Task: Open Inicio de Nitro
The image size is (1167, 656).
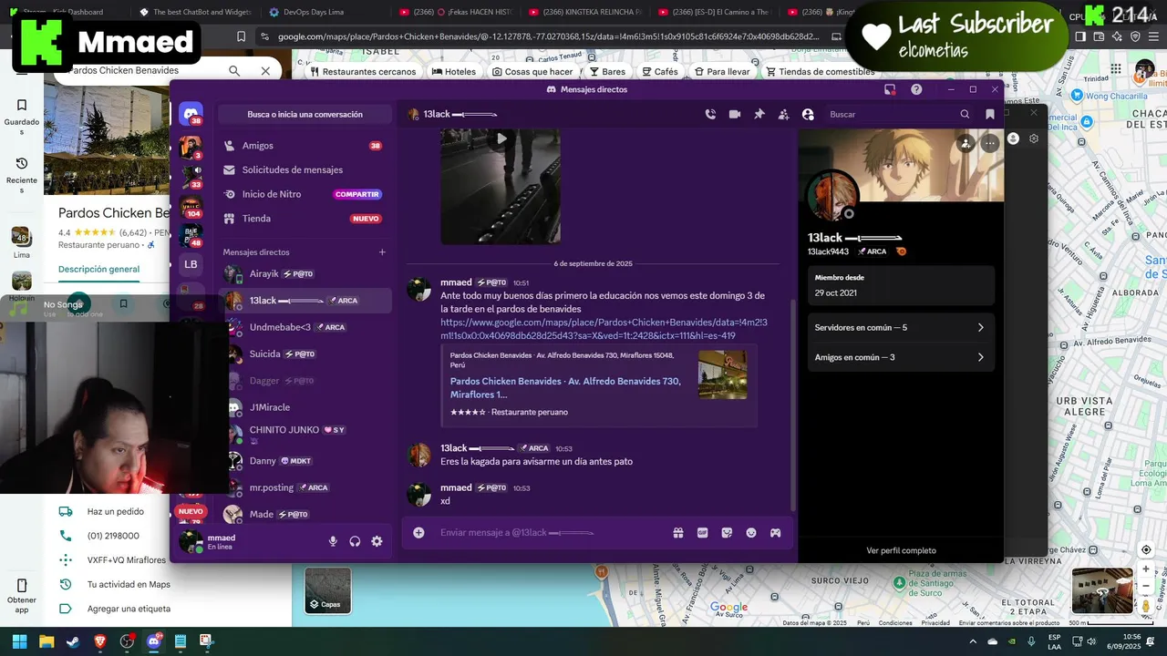Action: click(305, 194)
